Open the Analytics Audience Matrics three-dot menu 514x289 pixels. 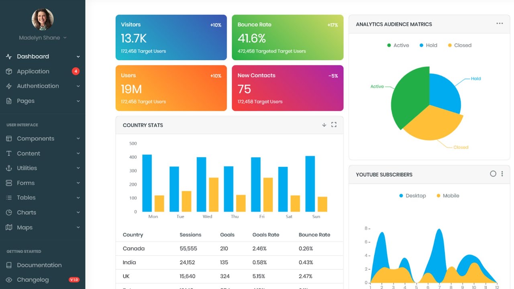pyautogui.click(x=500, y=24)
